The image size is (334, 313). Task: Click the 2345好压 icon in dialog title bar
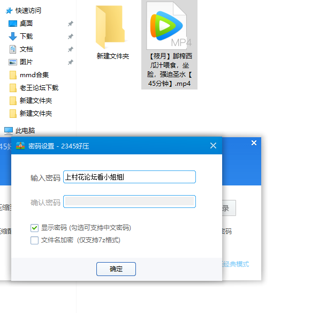pos(20,146)
